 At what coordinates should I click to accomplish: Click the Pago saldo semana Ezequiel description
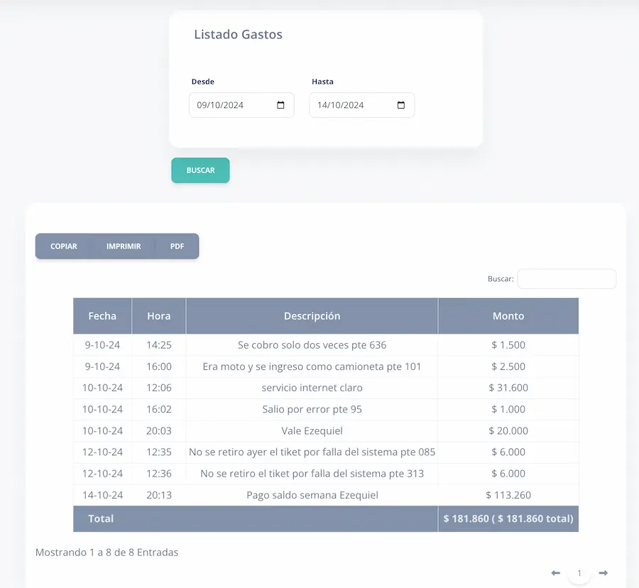312,495
